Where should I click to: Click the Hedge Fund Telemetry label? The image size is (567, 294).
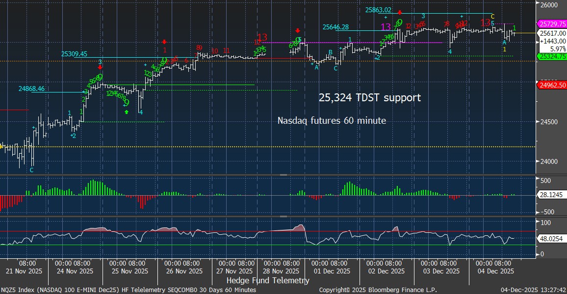[268, 280]
